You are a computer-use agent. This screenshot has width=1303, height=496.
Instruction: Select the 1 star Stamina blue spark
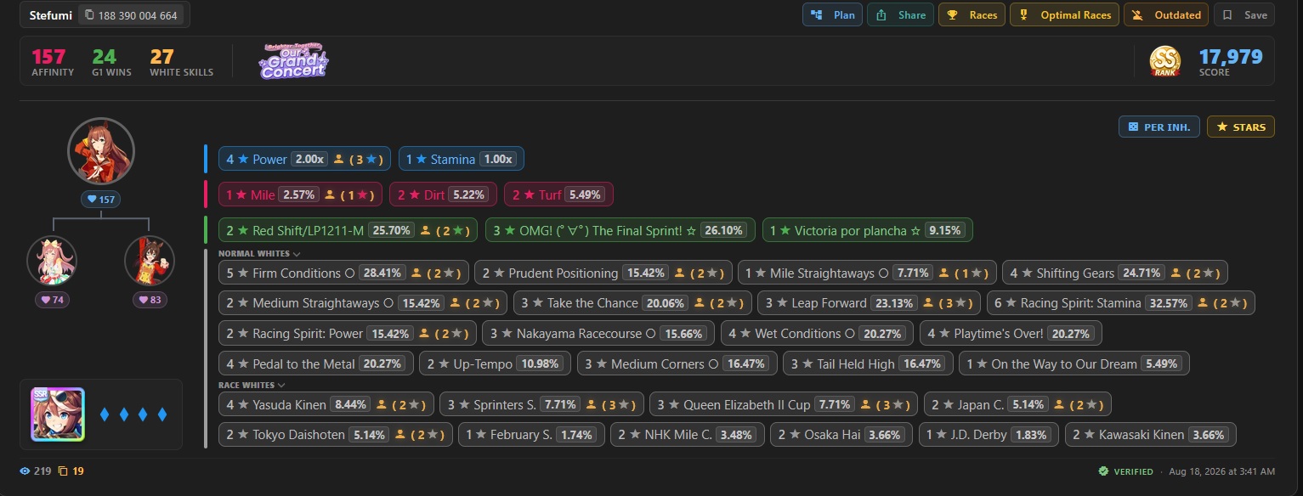tap(461, 159)
